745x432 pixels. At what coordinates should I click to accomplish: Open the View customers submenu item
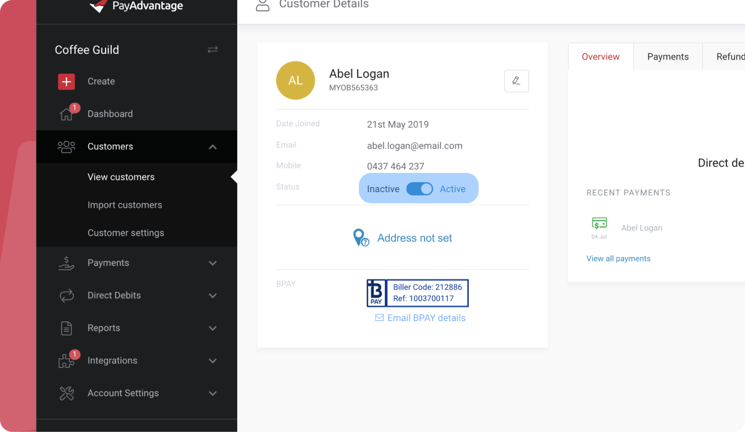121,177
